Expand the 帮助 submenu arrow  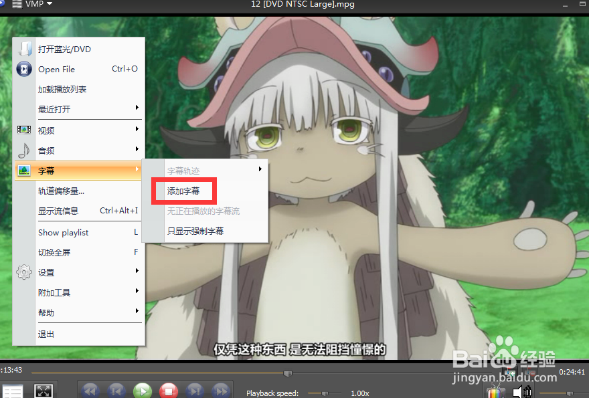click(x=137, y=311)
